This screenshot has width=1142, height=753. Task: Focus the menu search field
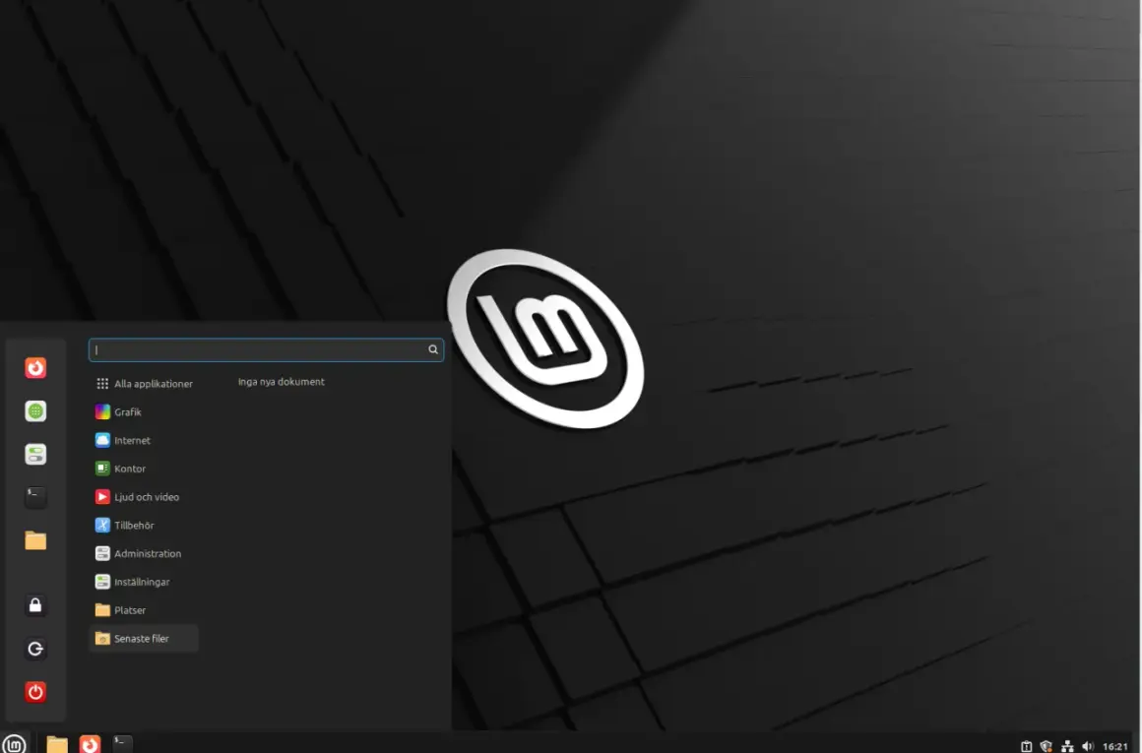click(266, 349)
